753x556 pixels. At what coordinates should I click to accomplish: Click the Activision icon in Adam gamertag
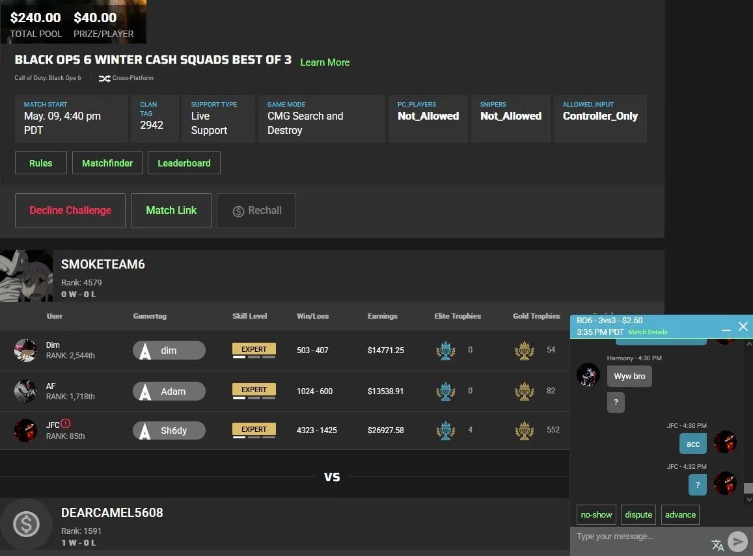pyautogui.click(x=145, y=391)
